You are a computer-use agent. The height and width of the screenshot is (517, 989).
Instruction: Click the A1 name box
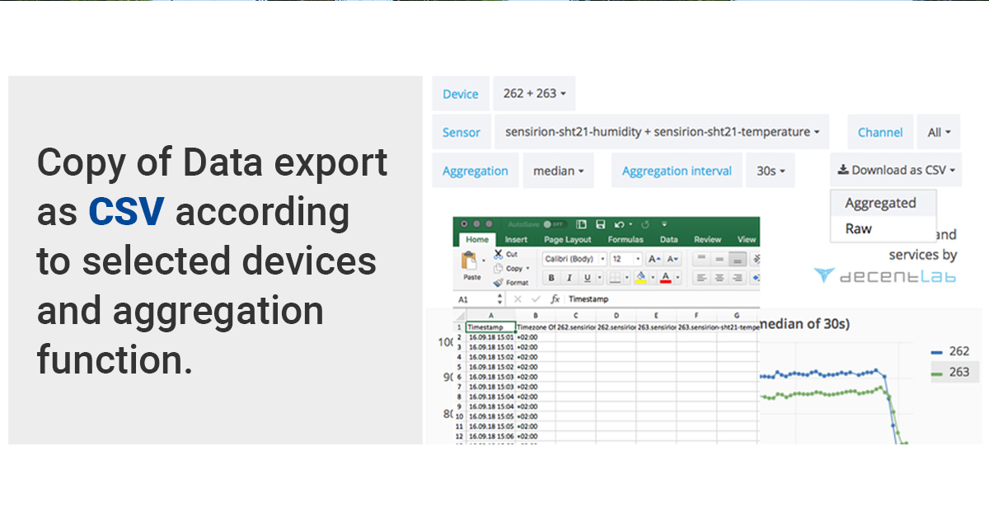point(479,299)
